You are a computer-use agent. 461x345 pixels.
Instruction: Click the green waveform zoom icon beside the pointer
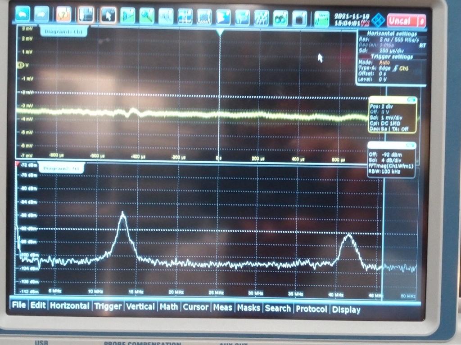tap(127, 16)
